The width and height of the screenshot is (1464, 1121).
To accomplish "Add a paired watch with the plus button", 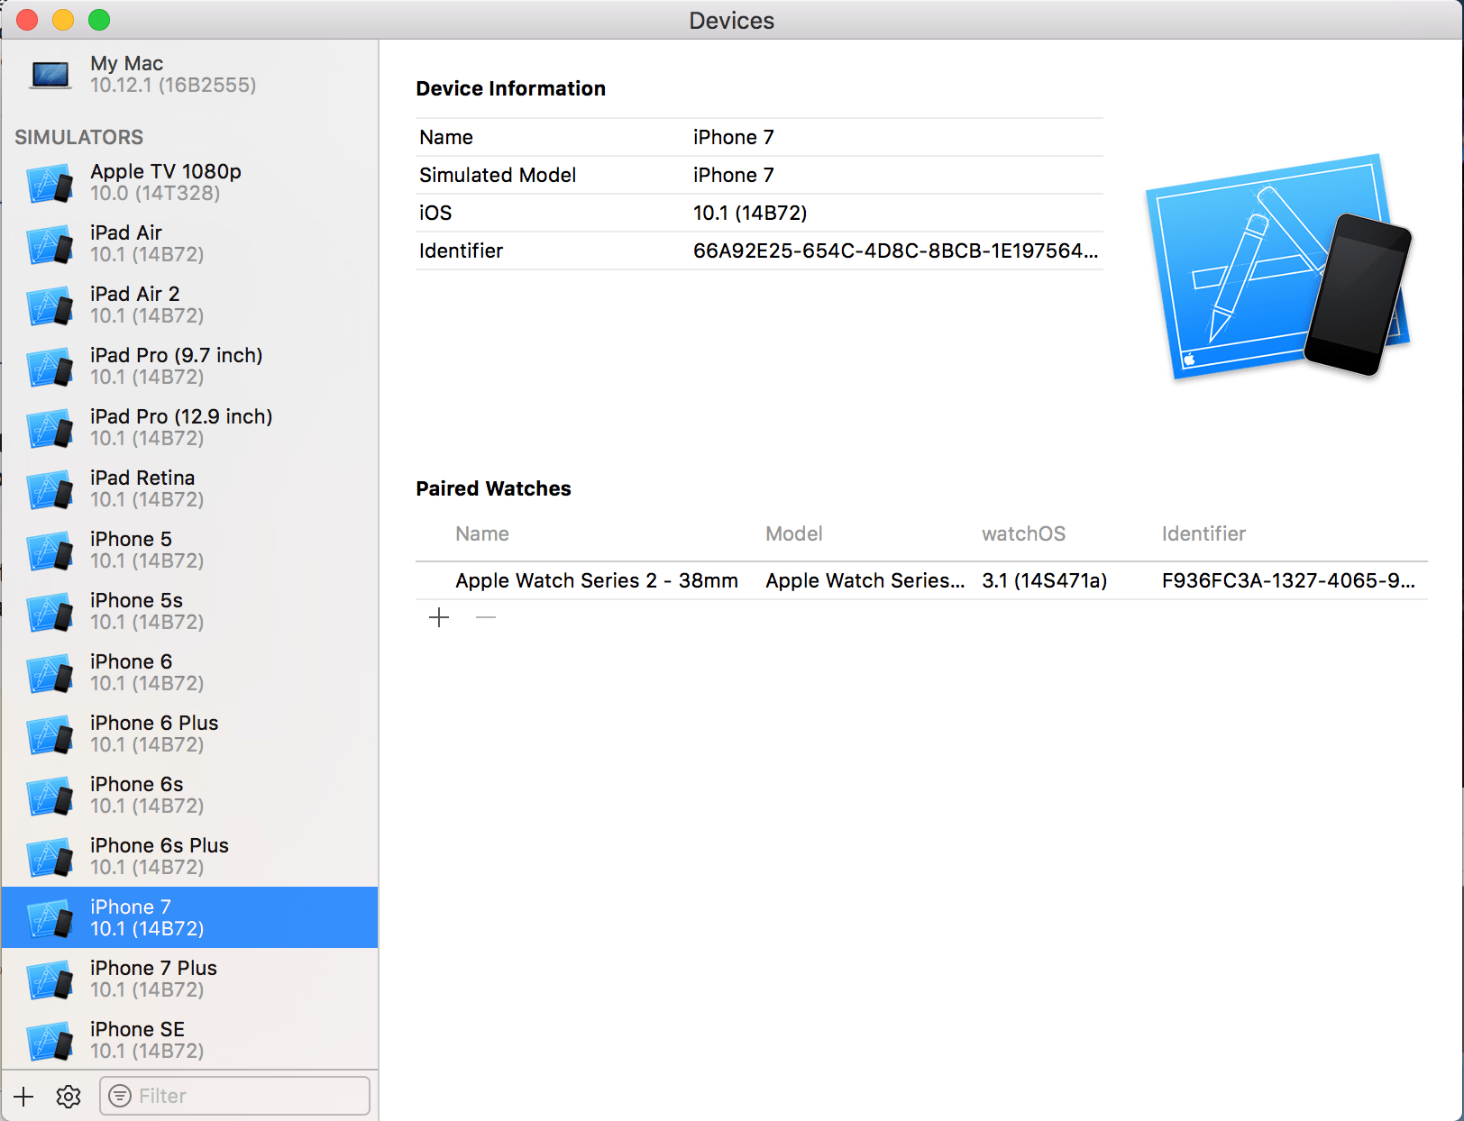I will pyautogui.click(x=439, y=617).
